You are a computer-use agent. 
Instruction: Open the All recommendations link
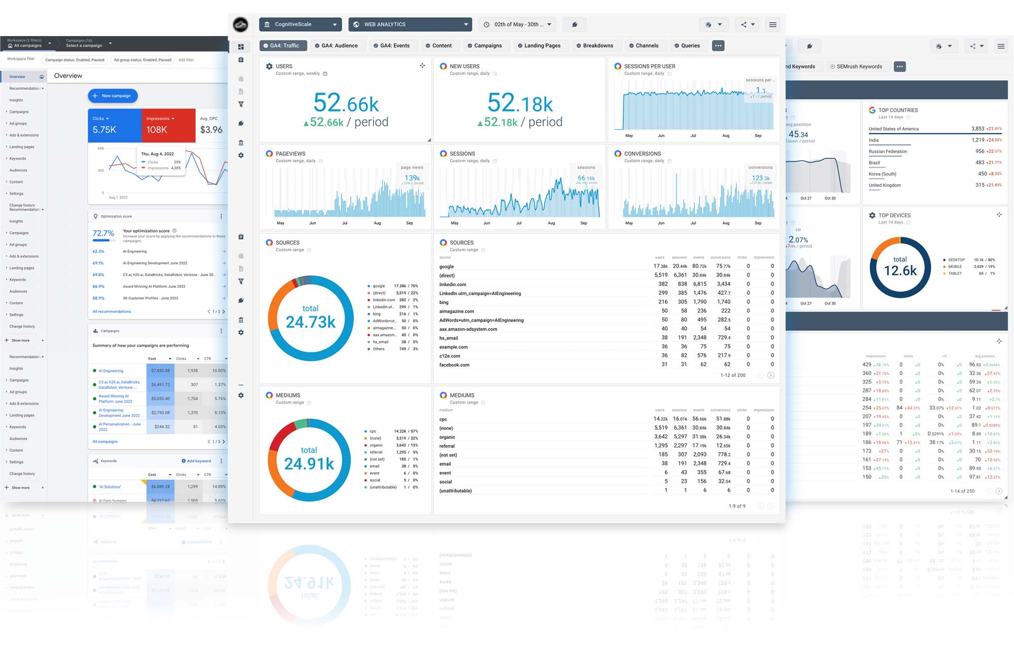coord(112,312)
